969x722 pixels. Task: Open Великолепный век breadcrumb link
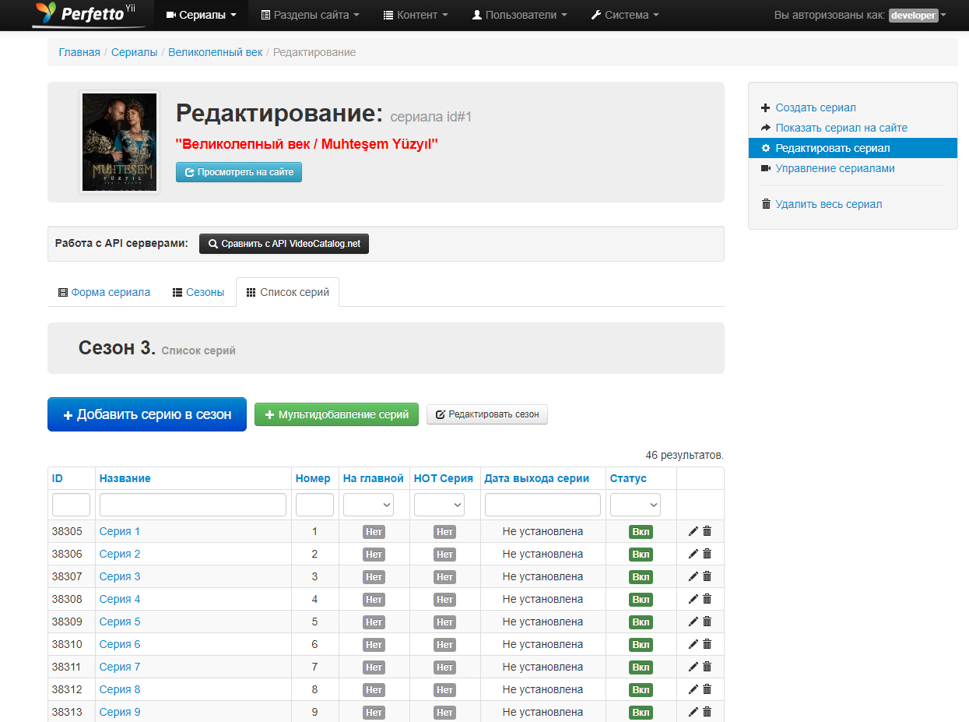(216, 52)
